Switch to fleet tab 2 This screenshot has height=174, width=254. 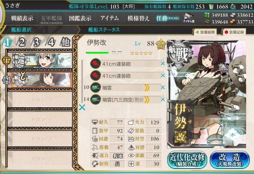pos(22,42)
